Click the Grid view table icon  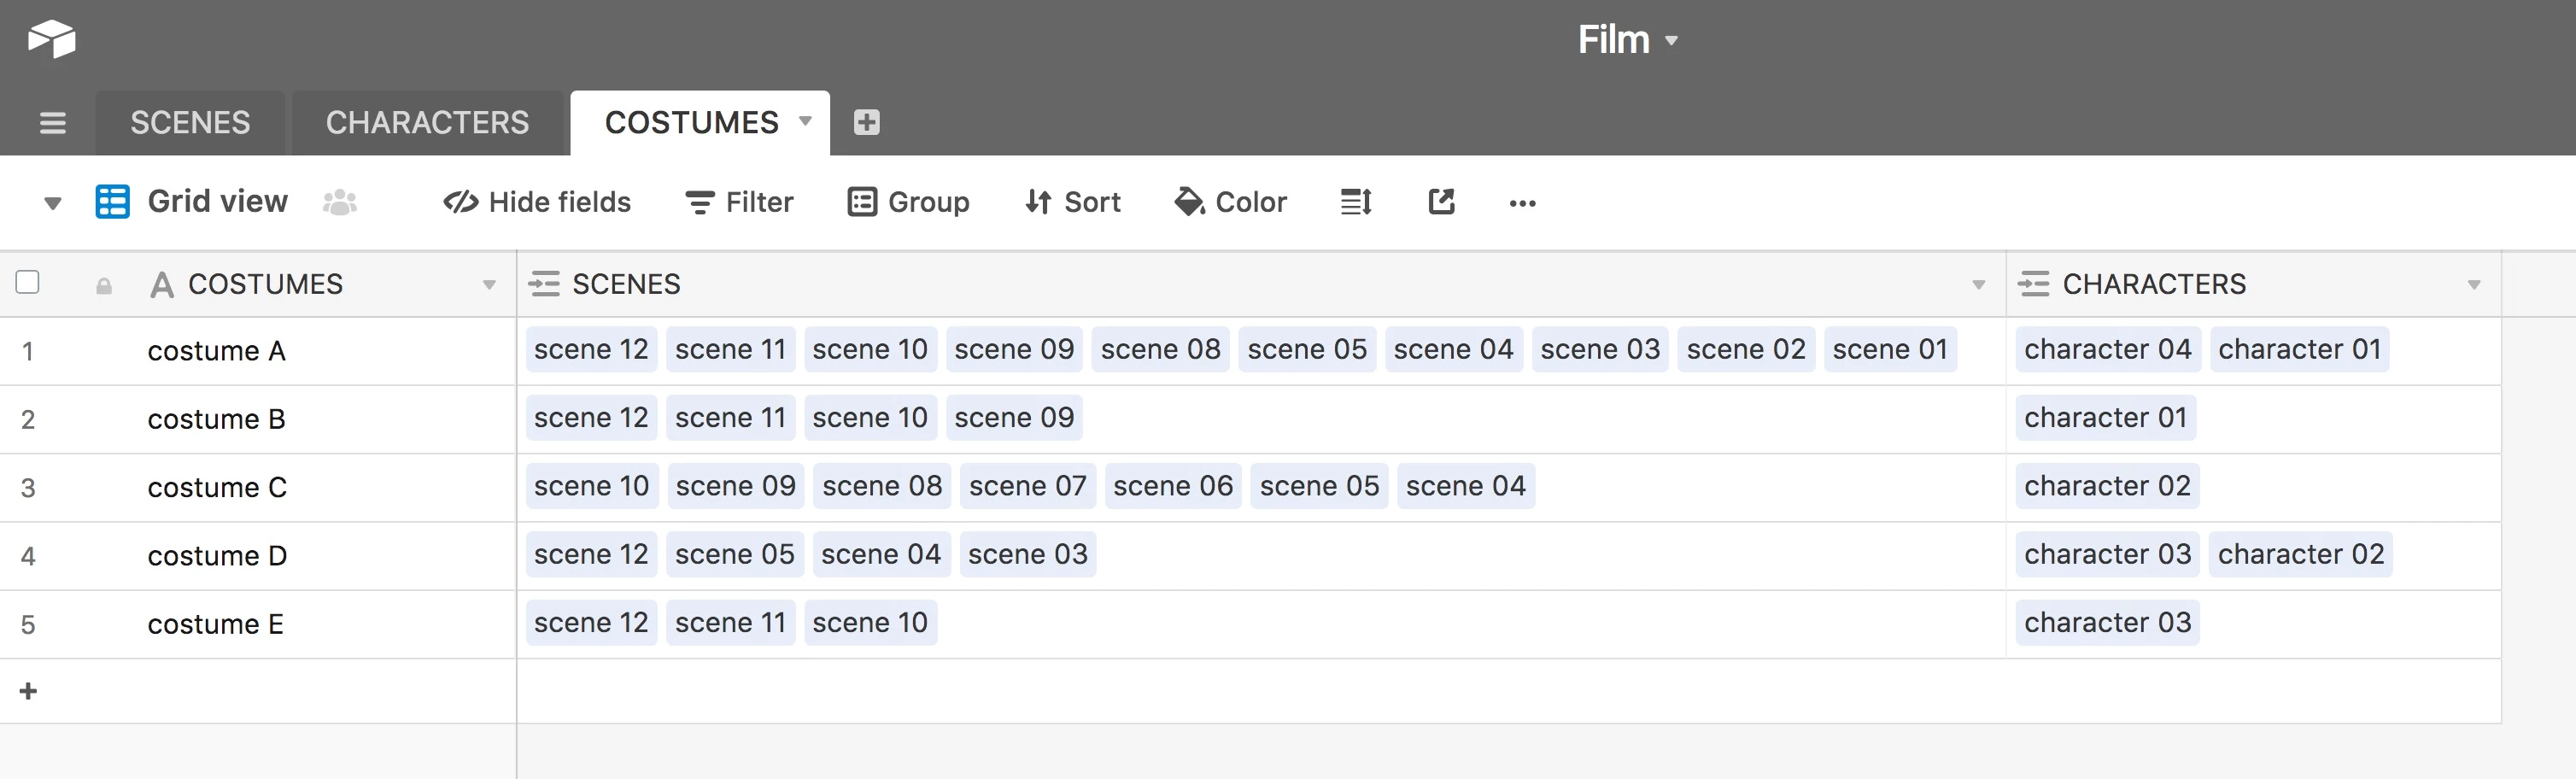coord(112,202)
